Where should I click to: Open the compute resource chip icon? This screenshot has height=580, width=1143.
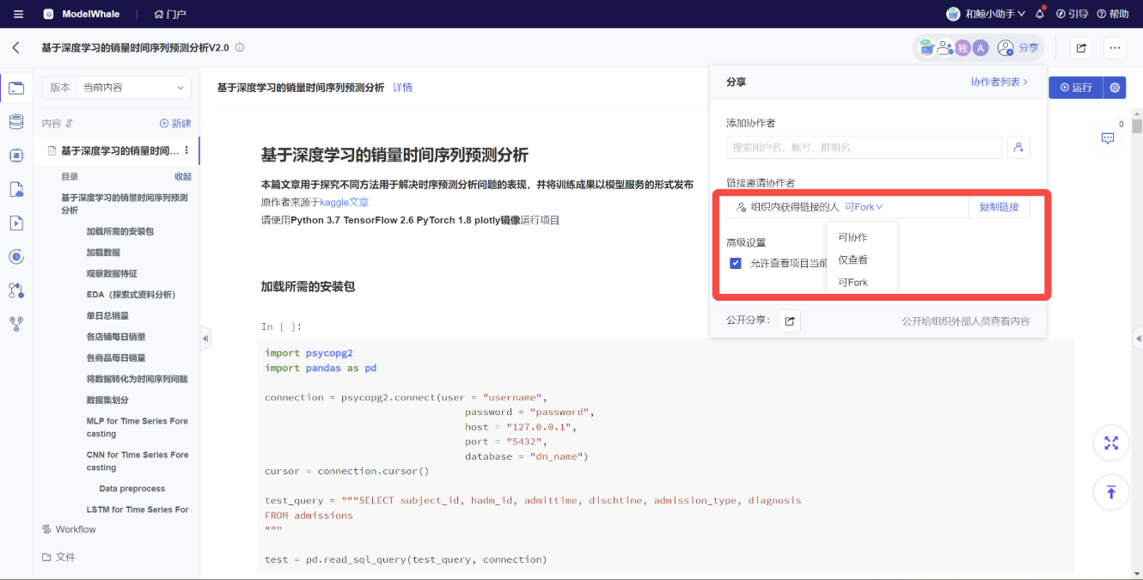tap(16, 155)
